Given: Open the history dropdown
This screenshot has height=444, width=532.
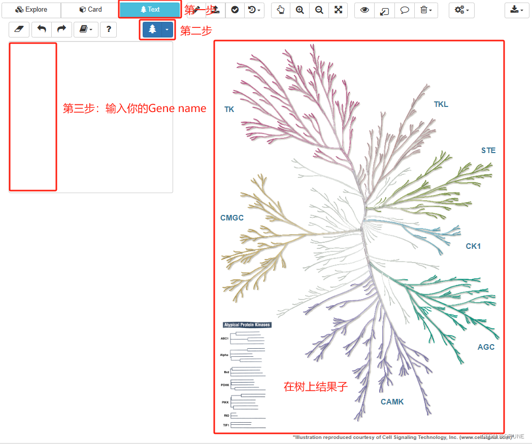Looking at the screenshot, I should coord(254,10).
